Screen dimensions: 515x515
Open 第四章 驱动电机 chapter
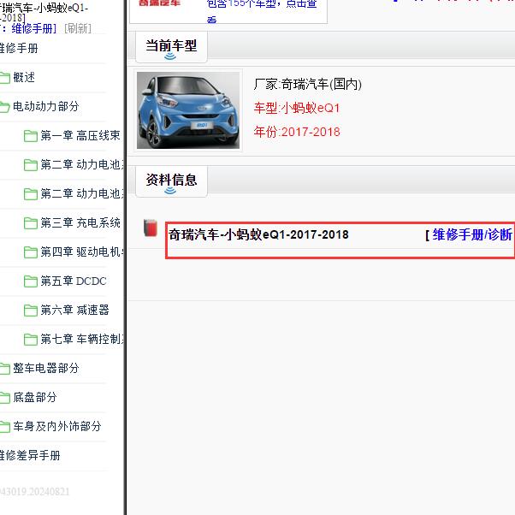click(x=82, y=252)
